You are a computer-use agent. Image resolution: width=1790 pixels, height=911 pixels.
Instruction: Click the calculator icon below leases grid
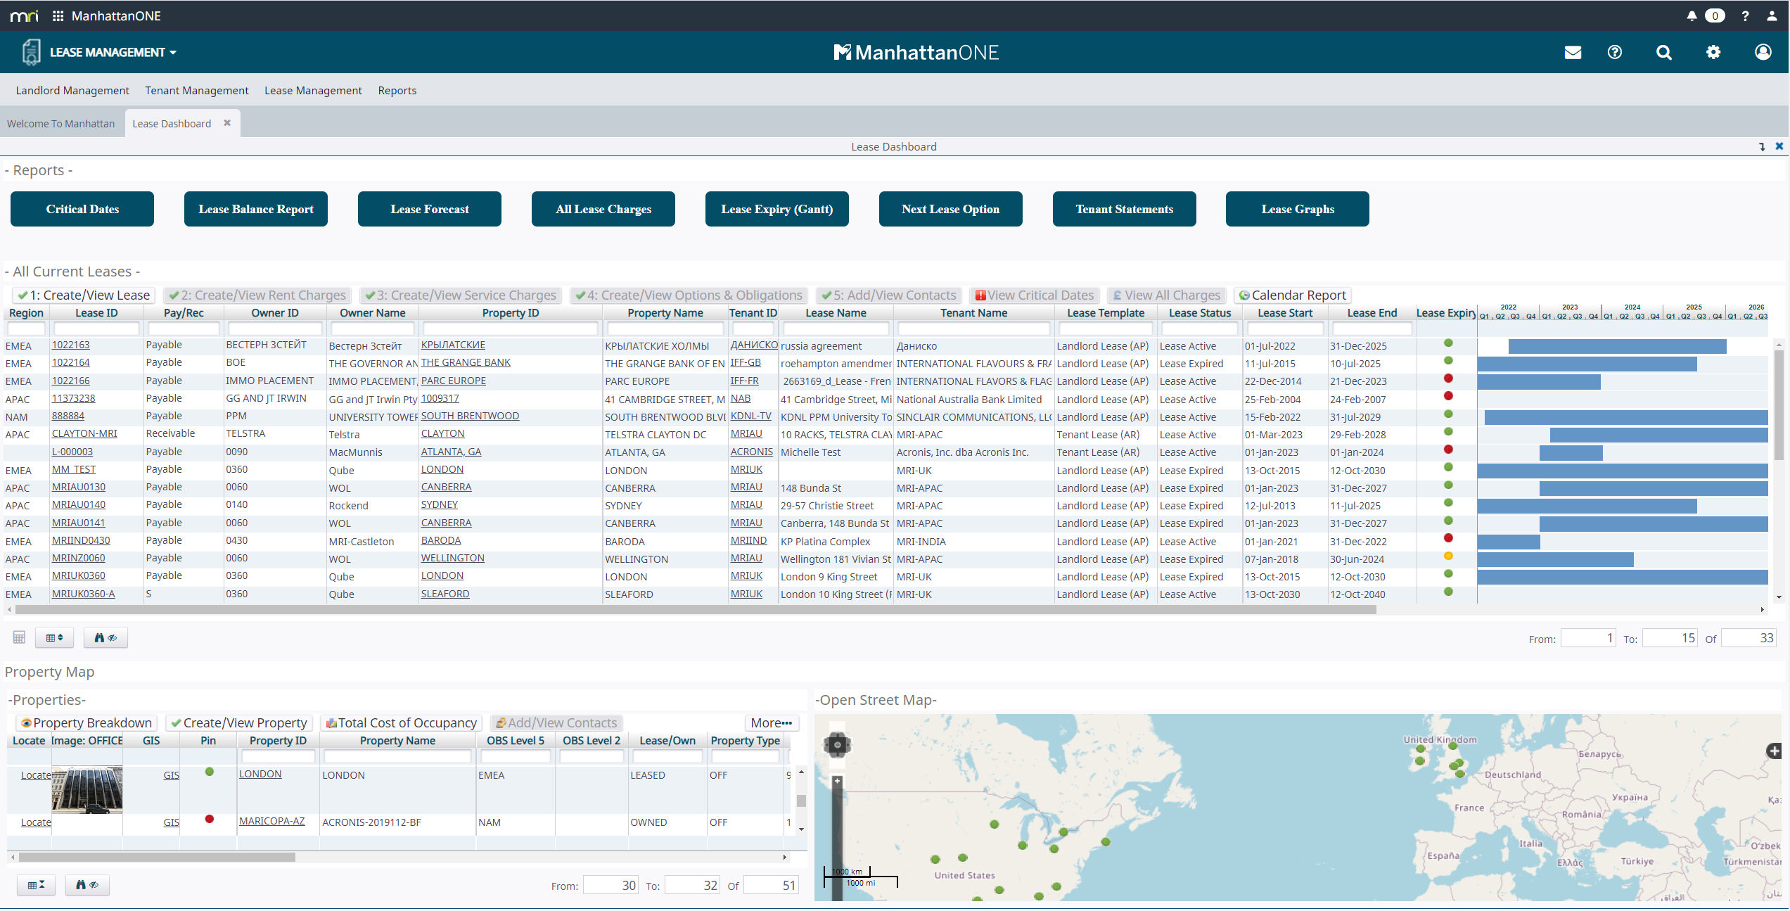click(19, 637)
